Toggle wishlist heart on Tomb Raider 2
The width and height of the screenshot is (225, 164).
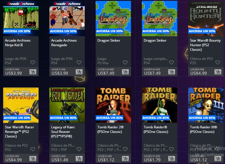pos(125,149)
